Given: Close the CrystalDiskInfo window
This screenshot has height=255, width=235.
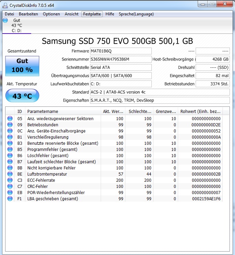Looking at the screenshot, I should (225, 4).
